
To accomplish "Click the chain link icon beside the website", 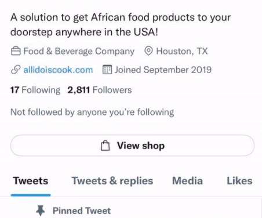I will tap(16, 70).
